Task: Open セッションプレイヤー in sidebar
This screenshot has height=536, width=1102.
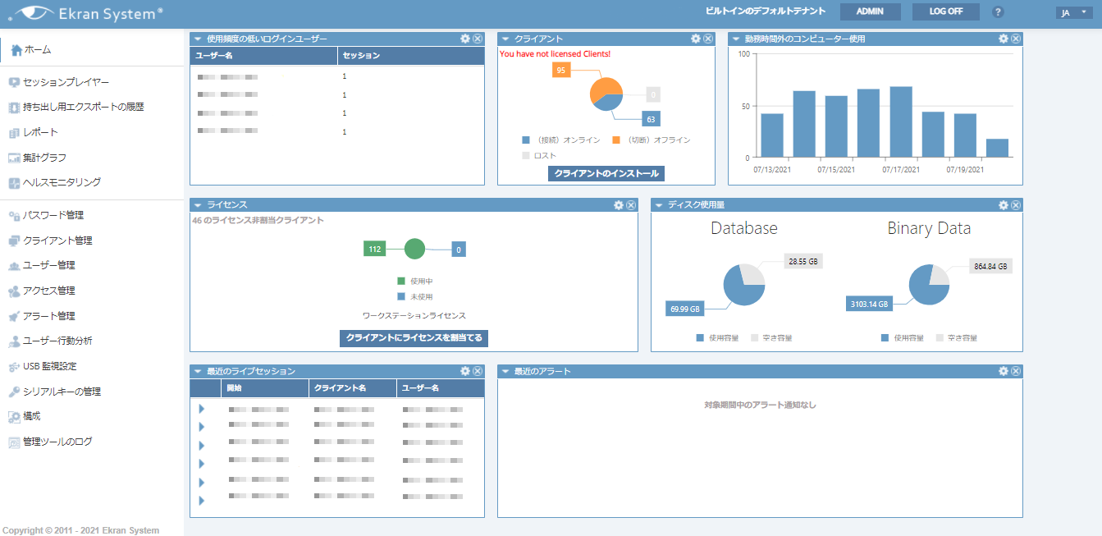Action: pos(66,82)
